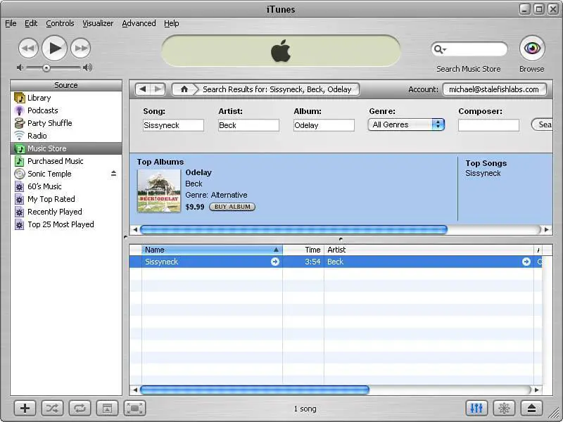Click the song list horizontal scrollbar thumb
563x422 pixels.
(255, 390)
